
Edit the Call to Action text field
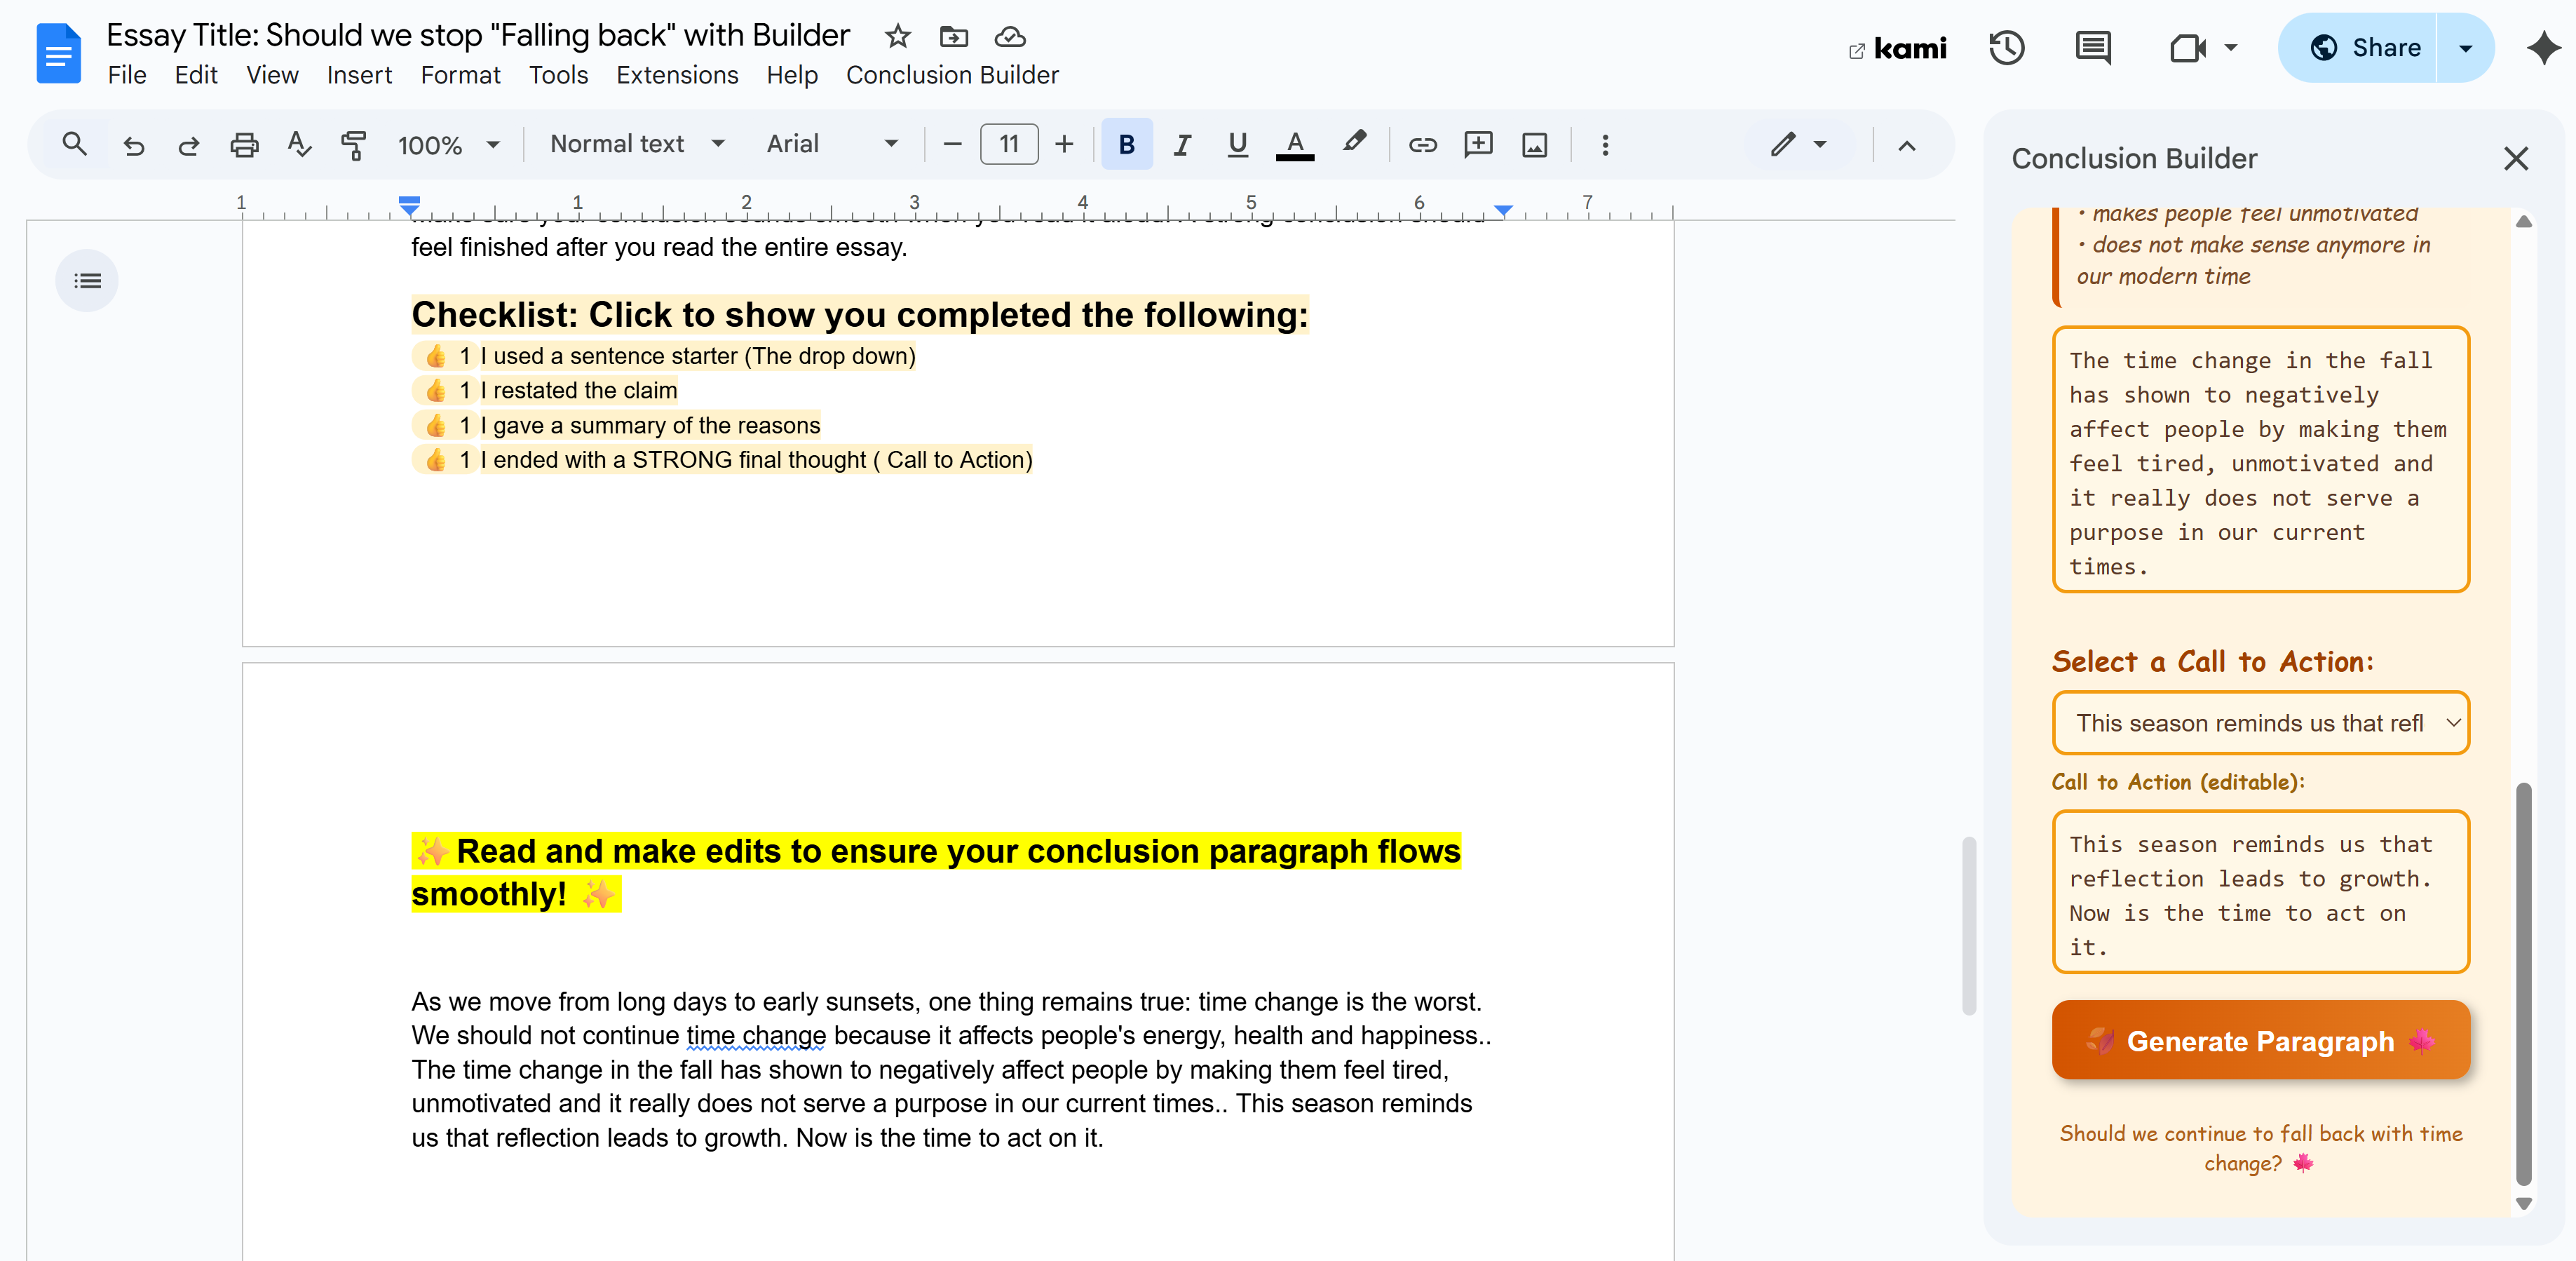(x=2260, y=892)
